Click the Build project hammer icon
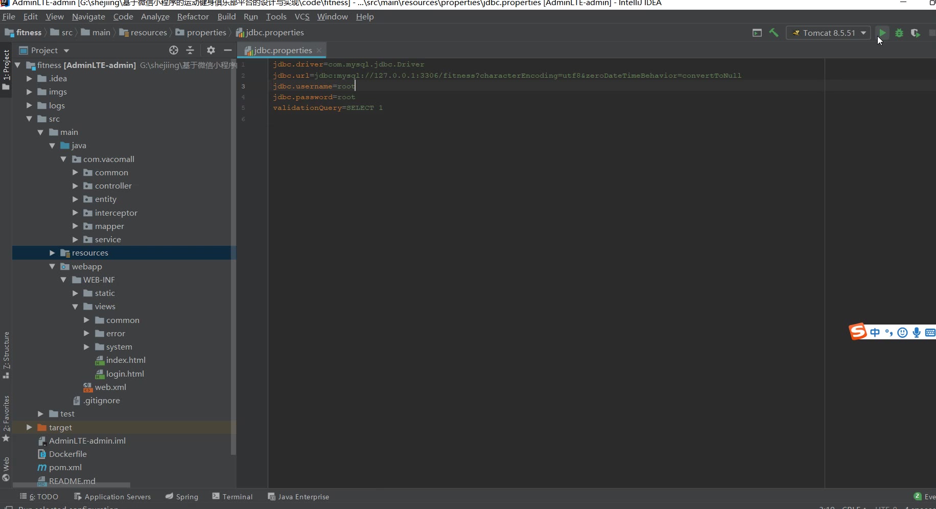The height and width of the screenshot is (509, 936). pyautogui.click(x=774, y=33)
